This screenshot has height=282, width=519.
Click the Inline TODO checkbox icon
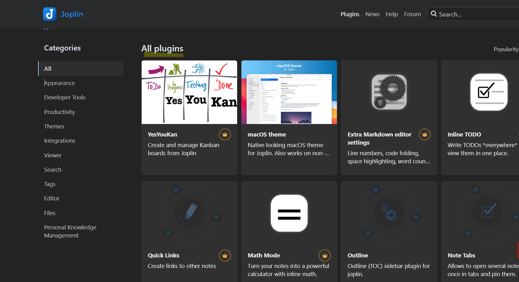(489, 92)
